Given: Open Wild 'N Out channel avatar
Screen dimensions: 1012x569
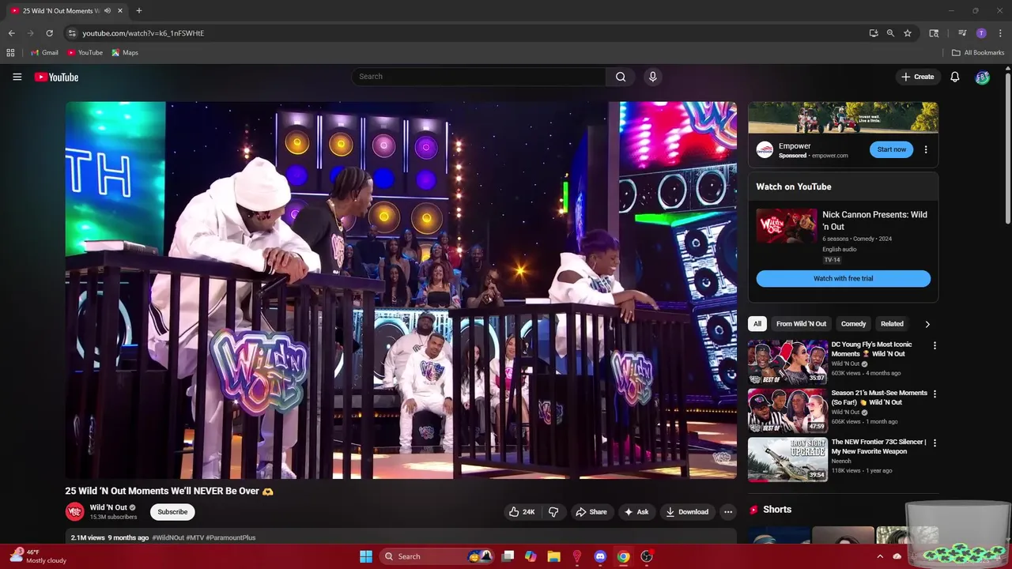Looking at the screenshot, I should (74, 511).
